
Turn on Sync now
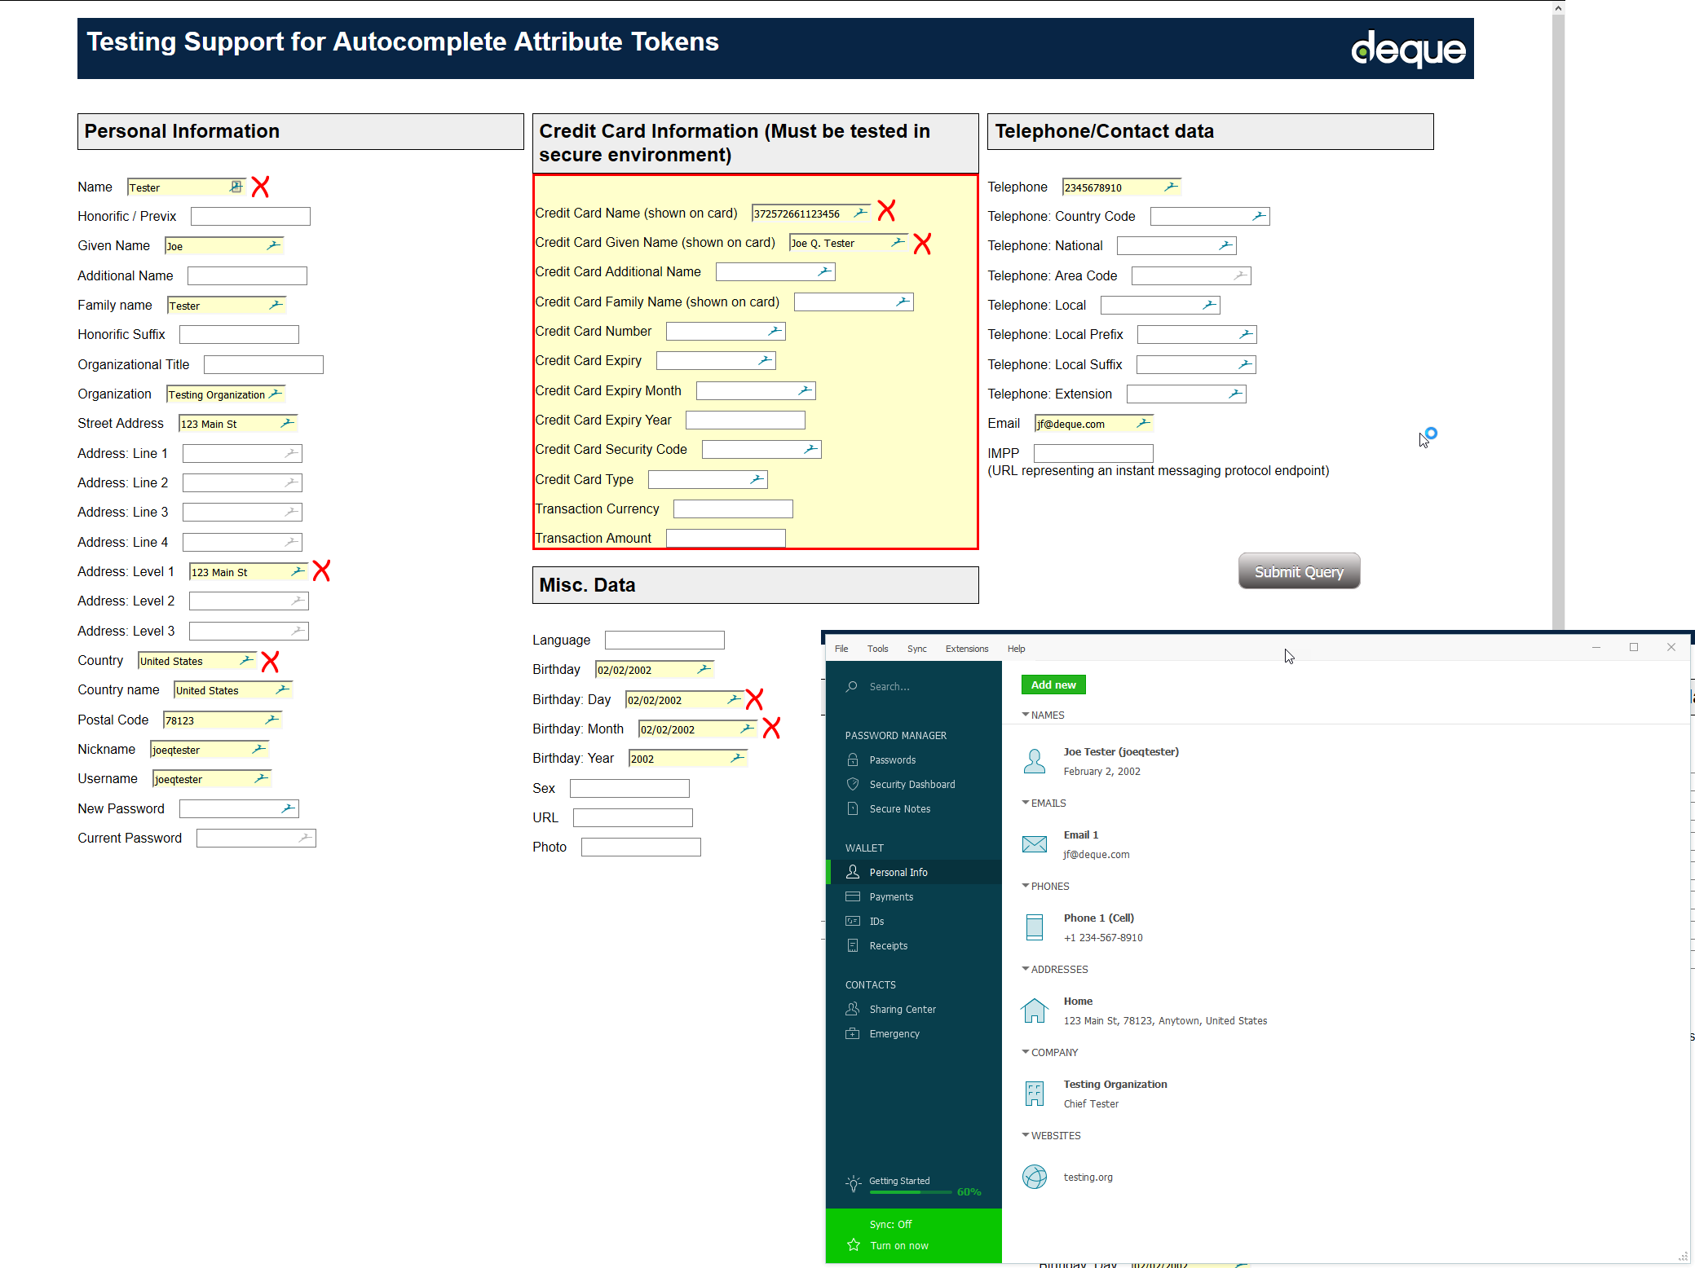click(898, 1245)
